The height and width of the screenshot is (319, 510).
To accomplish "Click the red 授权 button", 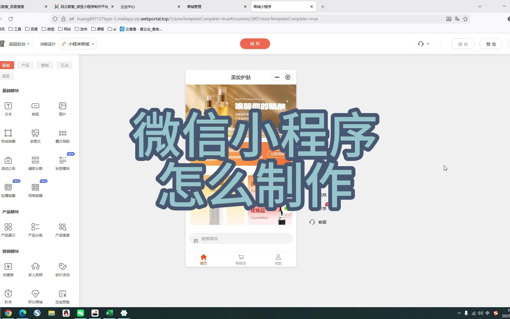I will pyautogui.click(x=255, y=44).
